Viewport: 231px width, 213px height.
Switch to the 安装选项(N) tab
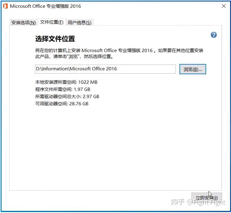point(24,22)
